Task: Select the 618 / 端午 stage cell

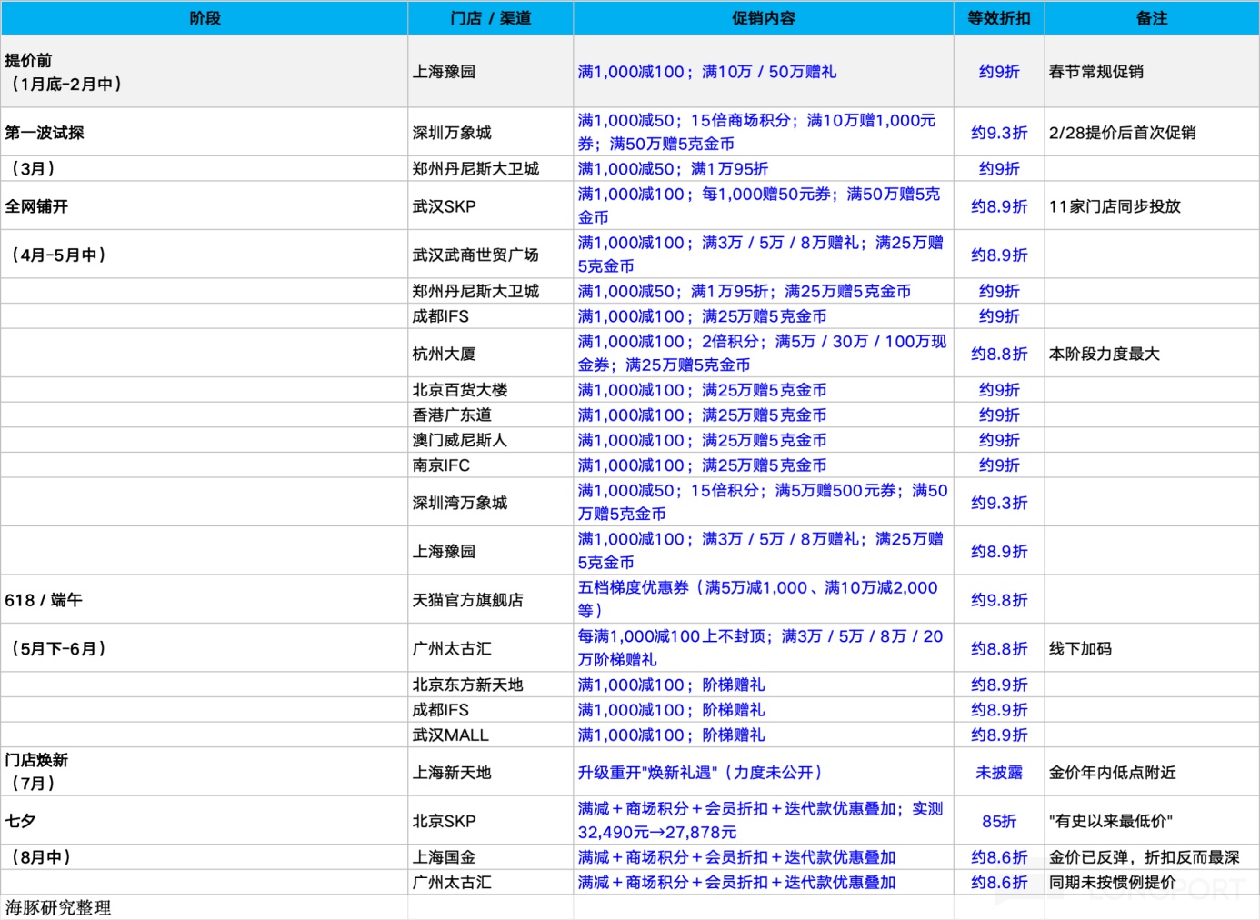Action: click(205, 599)
